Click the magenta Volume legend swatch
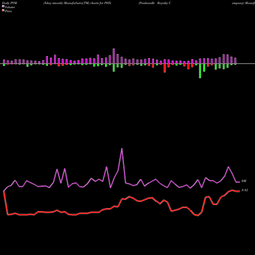 pyautogui.click(x=3, y=6)
